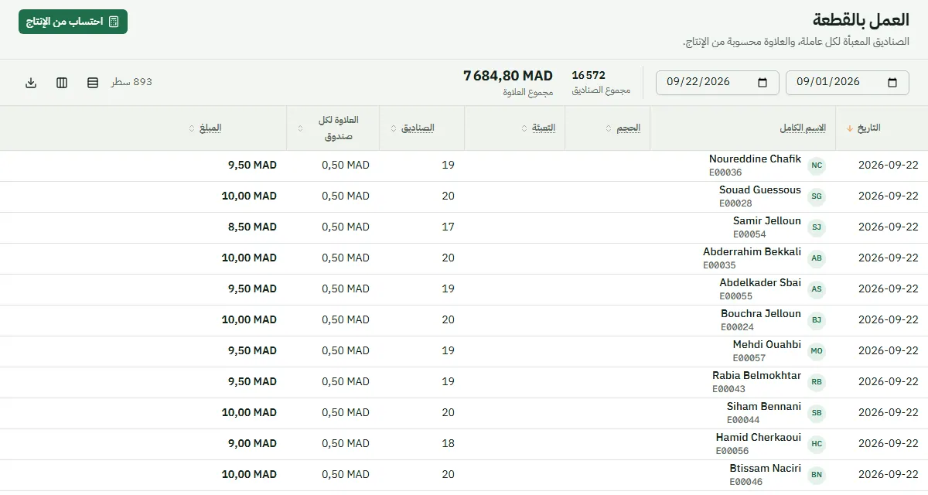The height and width of the screenshot is (495, 928).
Task: Click the BJ avatar for Bouchra Jelloun
Action: coord(817,320)
